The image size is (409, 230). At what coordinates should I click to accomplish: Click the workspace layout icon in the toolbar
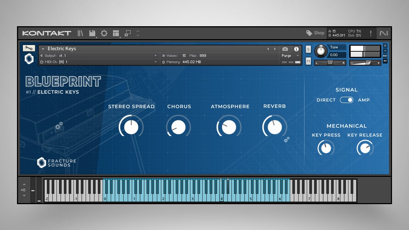point(116,33)
